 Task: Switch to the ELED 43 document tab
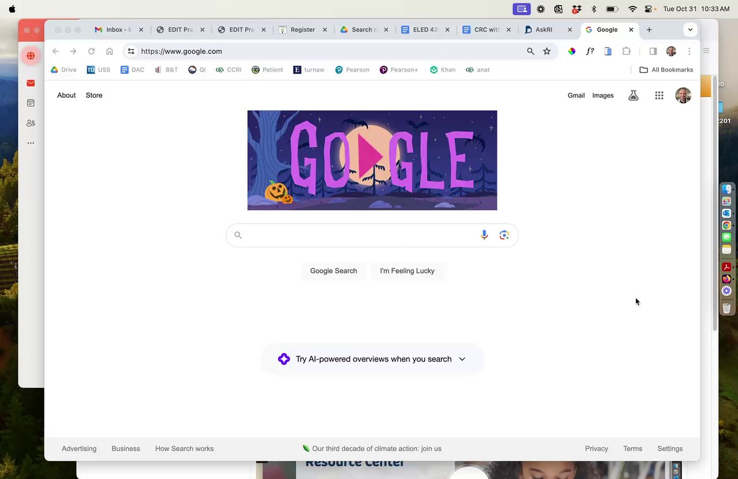[426, 30]
